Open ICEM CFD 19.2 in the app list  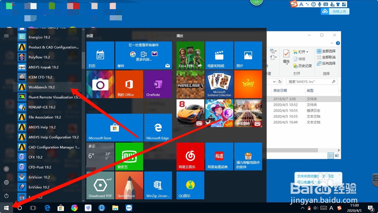[47, 77]
